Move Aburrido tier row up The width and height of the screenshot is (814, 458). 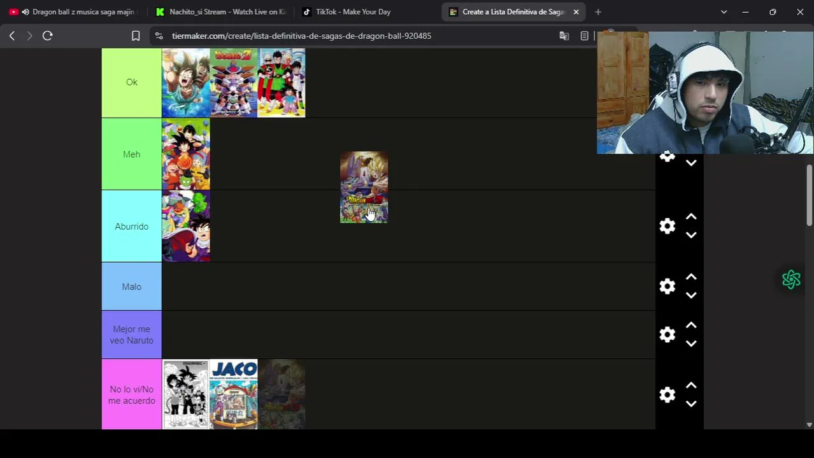[x=691, y=217]
